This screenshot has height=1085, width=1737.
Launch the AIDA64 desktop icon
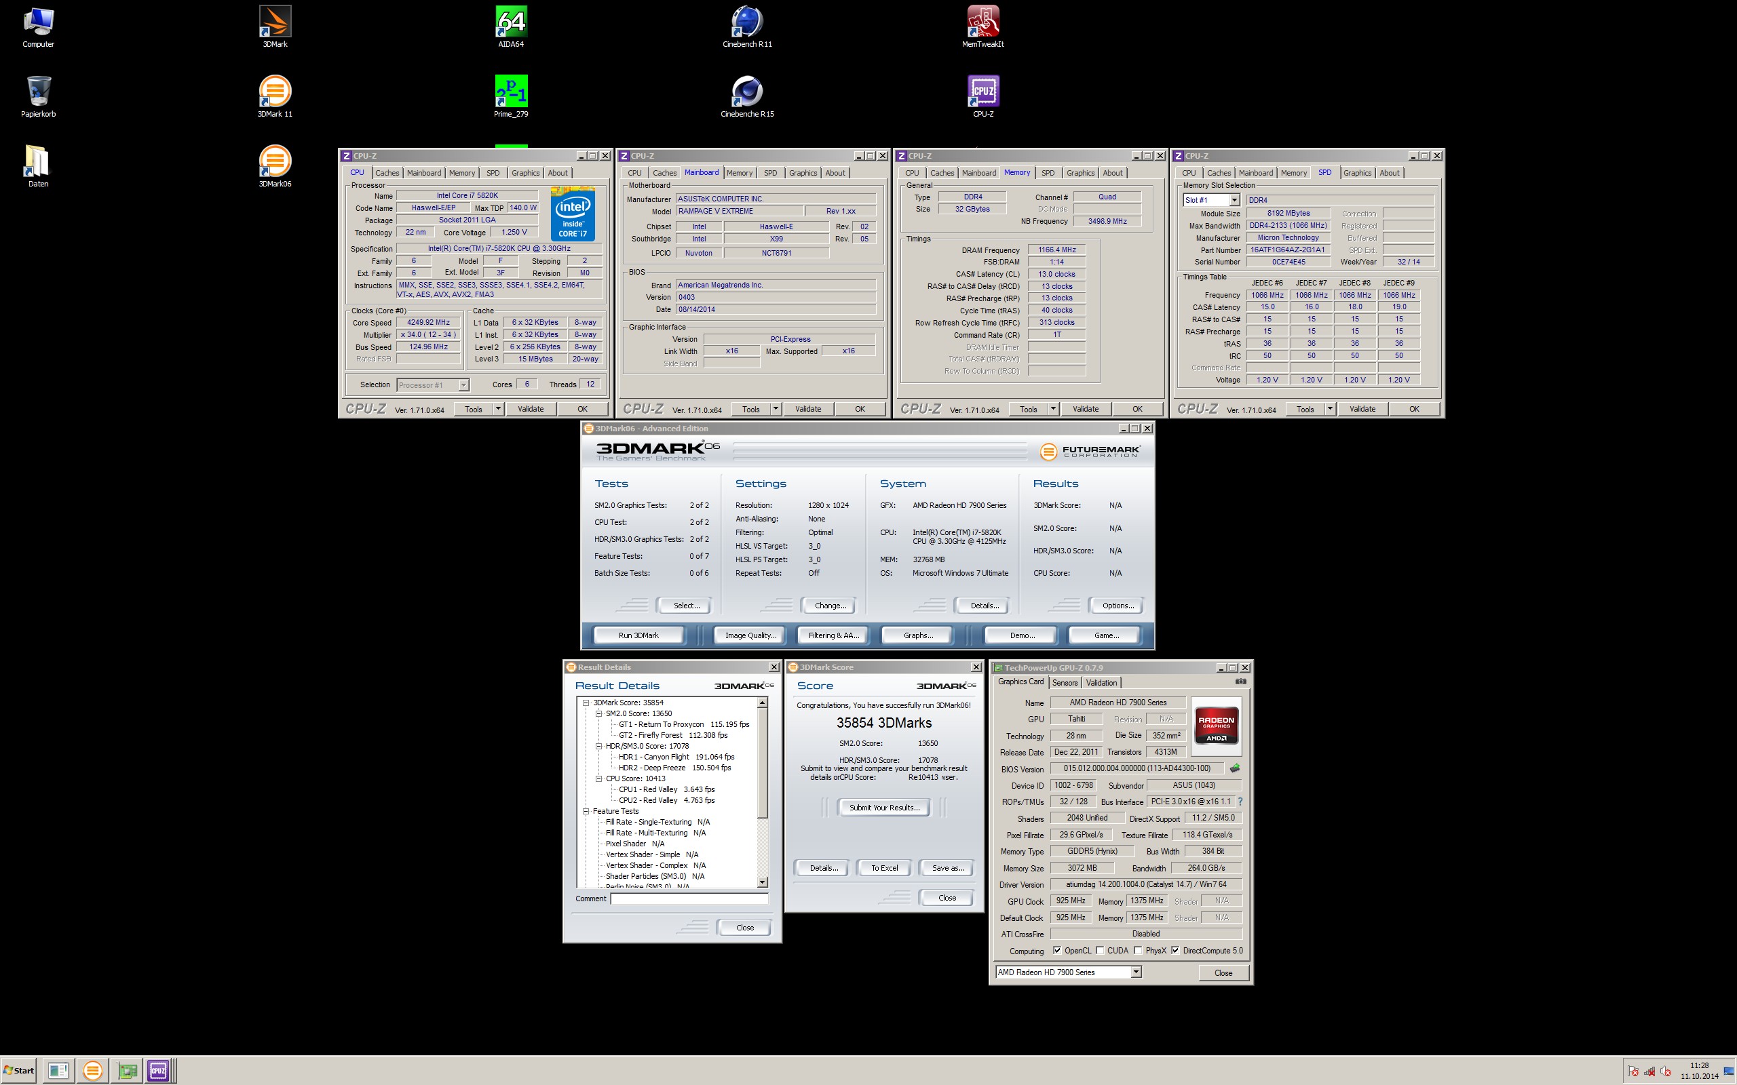coord(511,26)
